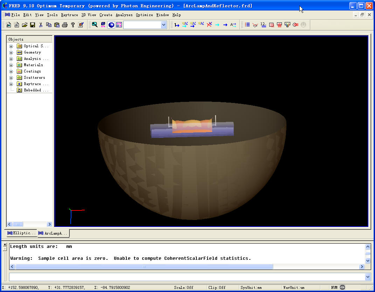The height and width of the screenshot is (292, 375).
Task: Open the Create menu
Action: pos(106,15)
